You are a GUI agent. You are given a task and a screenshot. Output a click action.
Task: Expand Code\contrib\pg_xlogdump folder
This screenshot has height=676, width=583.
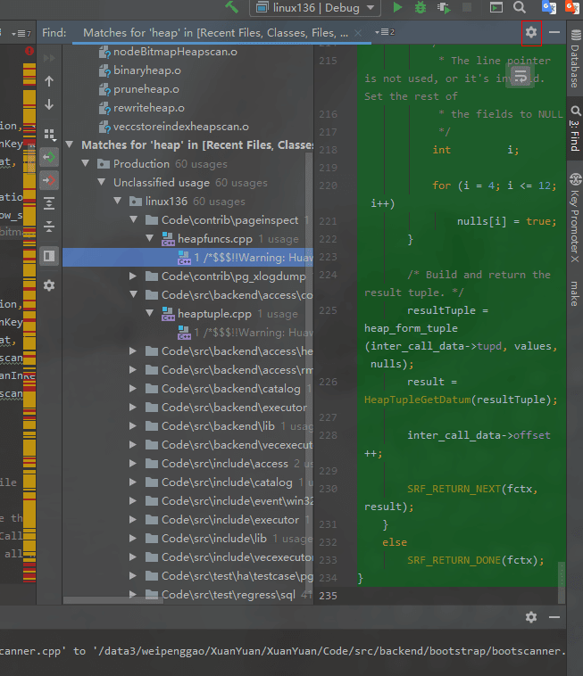pos(133,276)
